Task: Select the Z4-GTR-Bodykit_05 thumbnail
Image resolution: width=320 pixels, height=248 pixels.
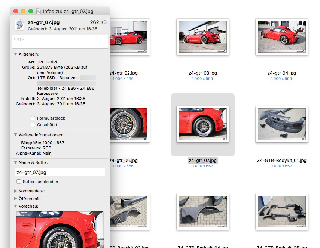Action: click(281, 211)
